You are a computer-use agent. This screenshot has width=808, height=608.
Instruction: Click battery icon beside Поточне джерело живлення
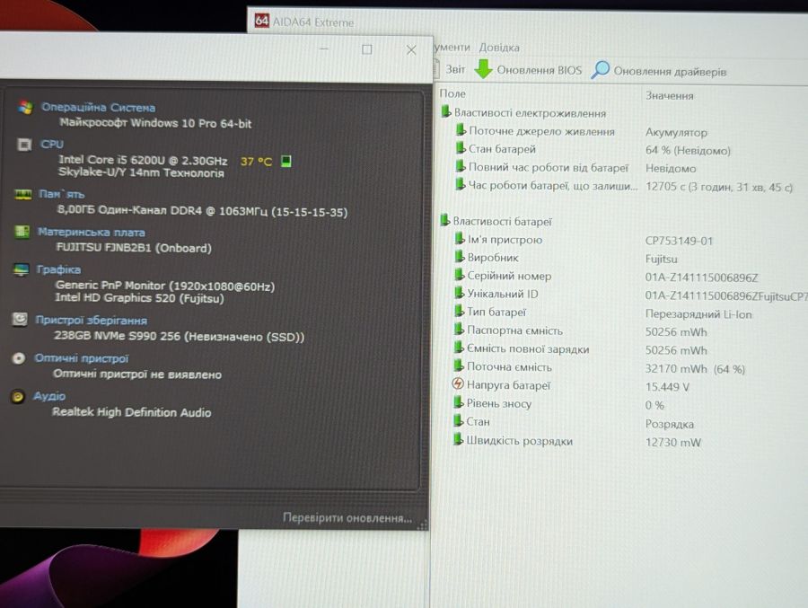coord(461,130)
